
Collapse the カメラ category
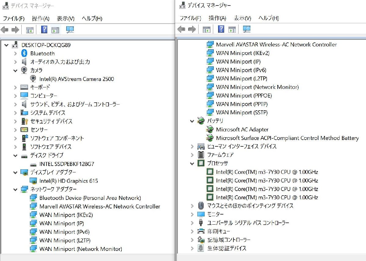(x=16, y=70)
